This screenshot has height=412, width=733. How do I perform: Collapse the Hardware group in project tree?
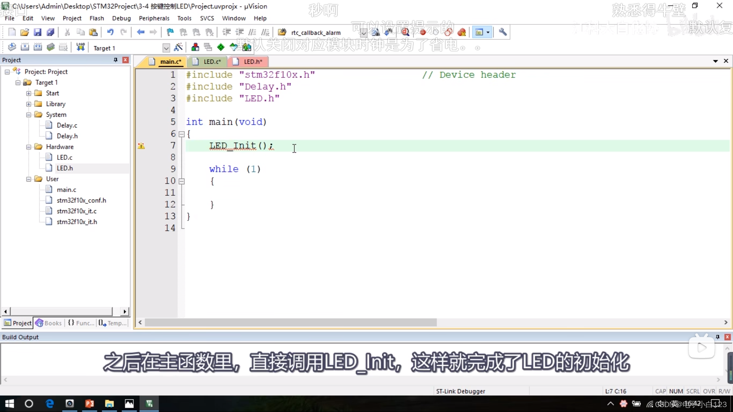pyautogui.click(x=29, y=147)
